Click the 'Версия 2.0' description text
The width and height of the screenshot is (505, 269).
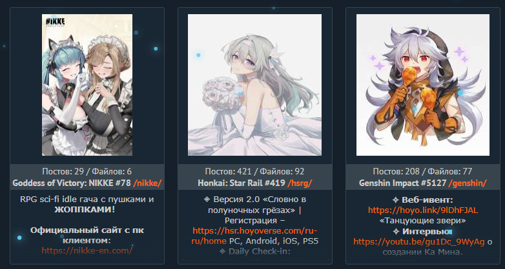236,199
